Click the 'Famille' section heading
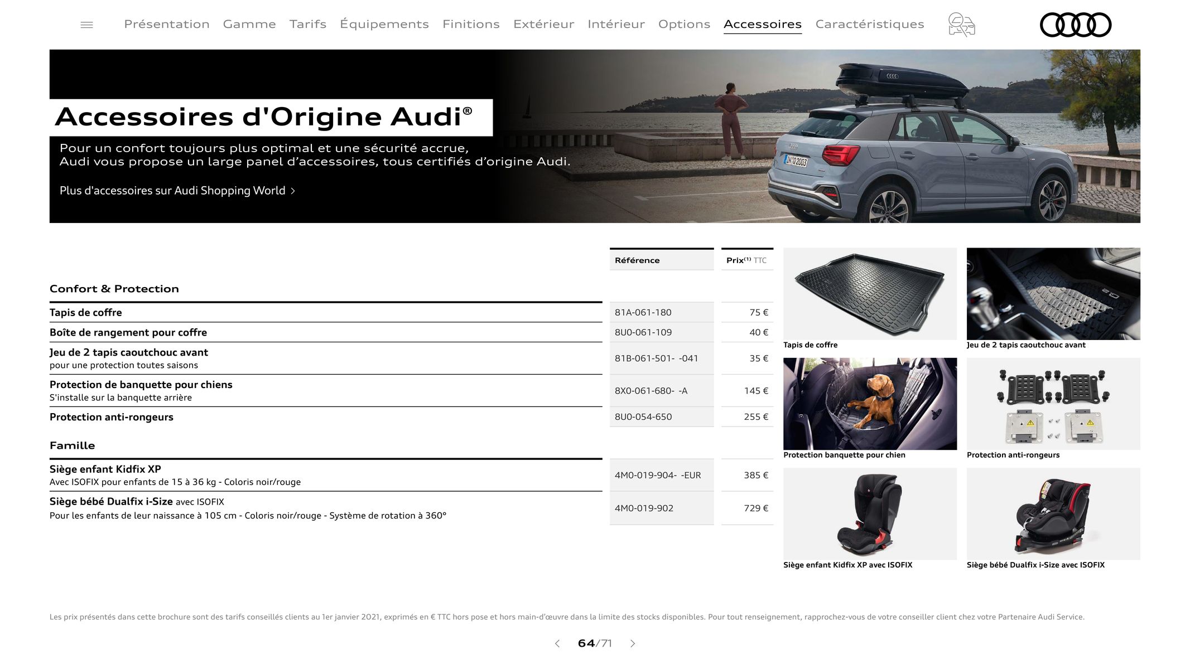The width and height of the screenshot is (1190, 669). tap(72, 445)
